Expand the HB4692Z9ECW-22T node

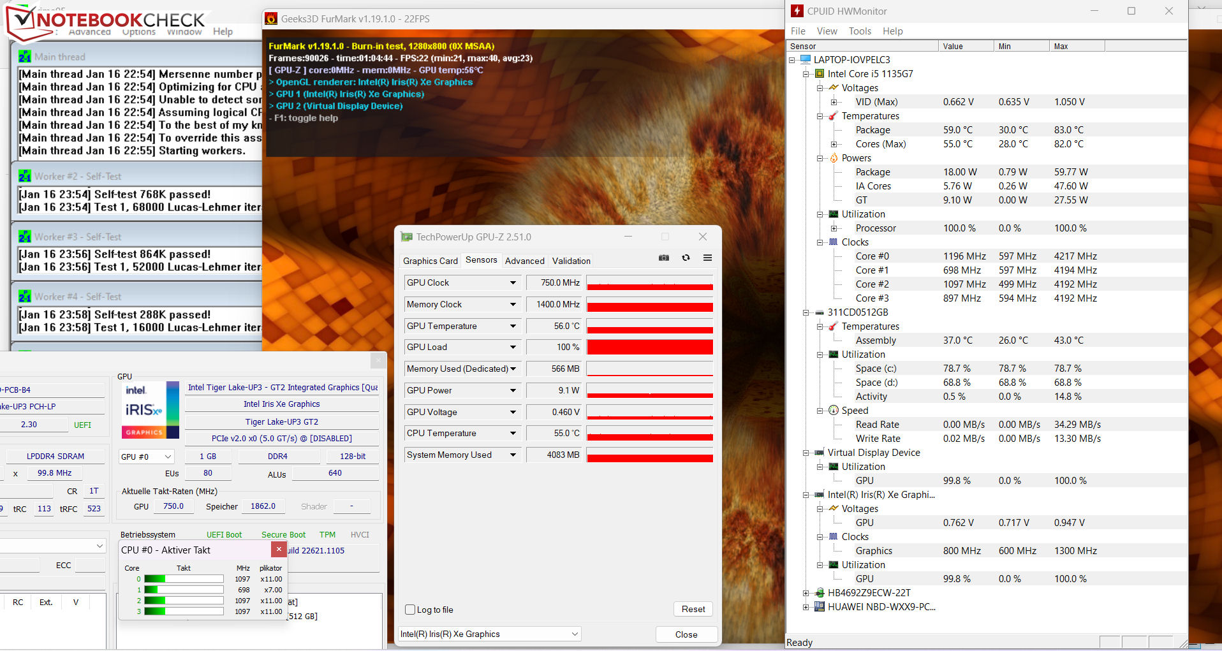point(806,593)
